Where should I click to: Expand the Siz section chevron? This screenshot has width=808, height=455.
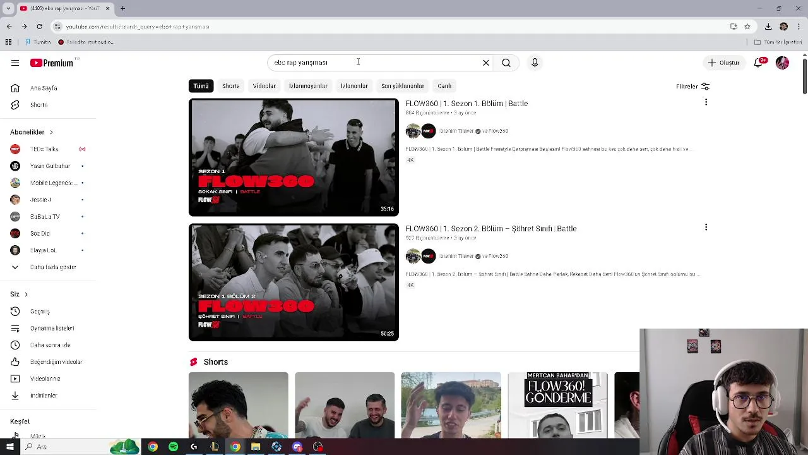[x=26, y=294]
